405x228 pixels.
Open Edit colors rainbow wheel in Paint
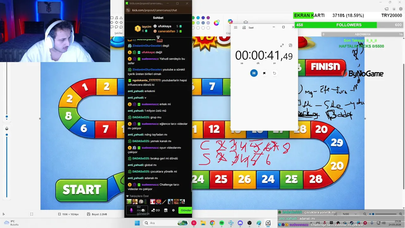point(216,23)
